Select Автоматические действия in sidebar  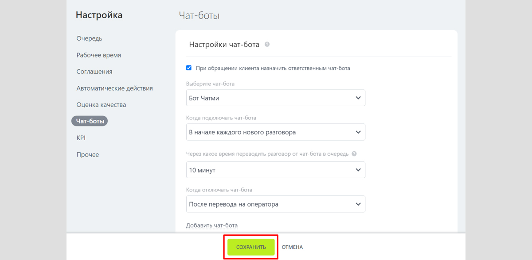[x=114, y=88]
